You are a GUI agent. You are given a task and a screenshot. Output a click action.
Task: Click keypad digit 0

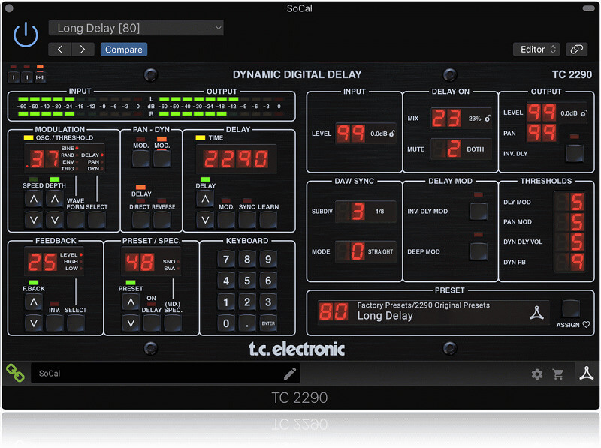(x=226, y=323)
